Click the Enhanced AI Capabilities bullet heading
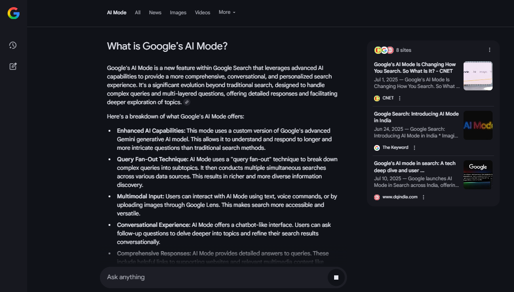 151,131
